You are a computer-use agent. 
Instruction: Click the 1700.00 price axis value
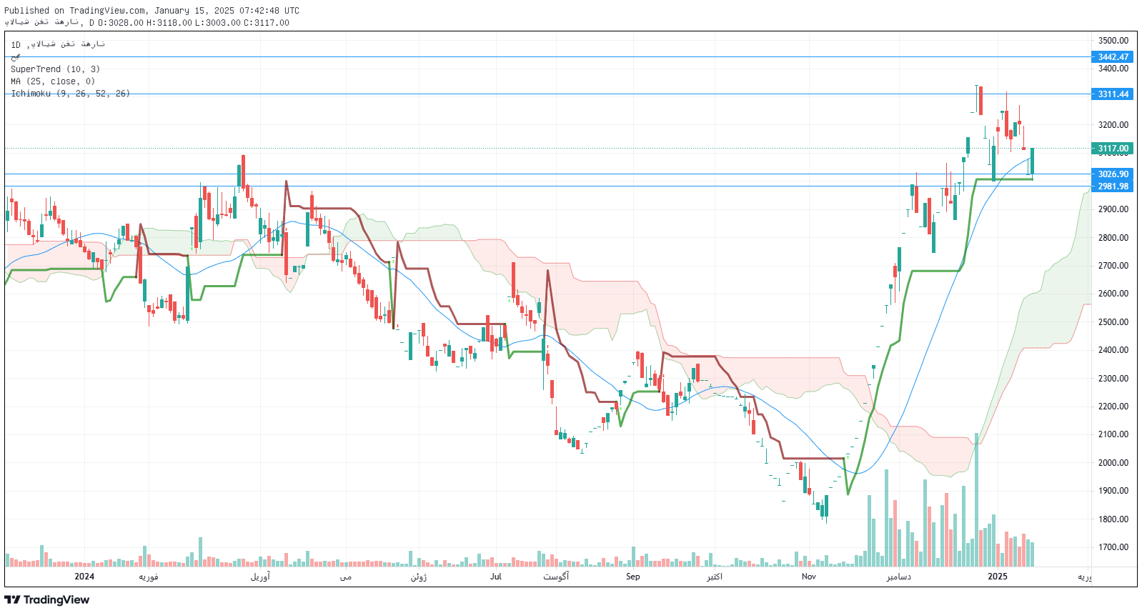(x=1113, y=547)
